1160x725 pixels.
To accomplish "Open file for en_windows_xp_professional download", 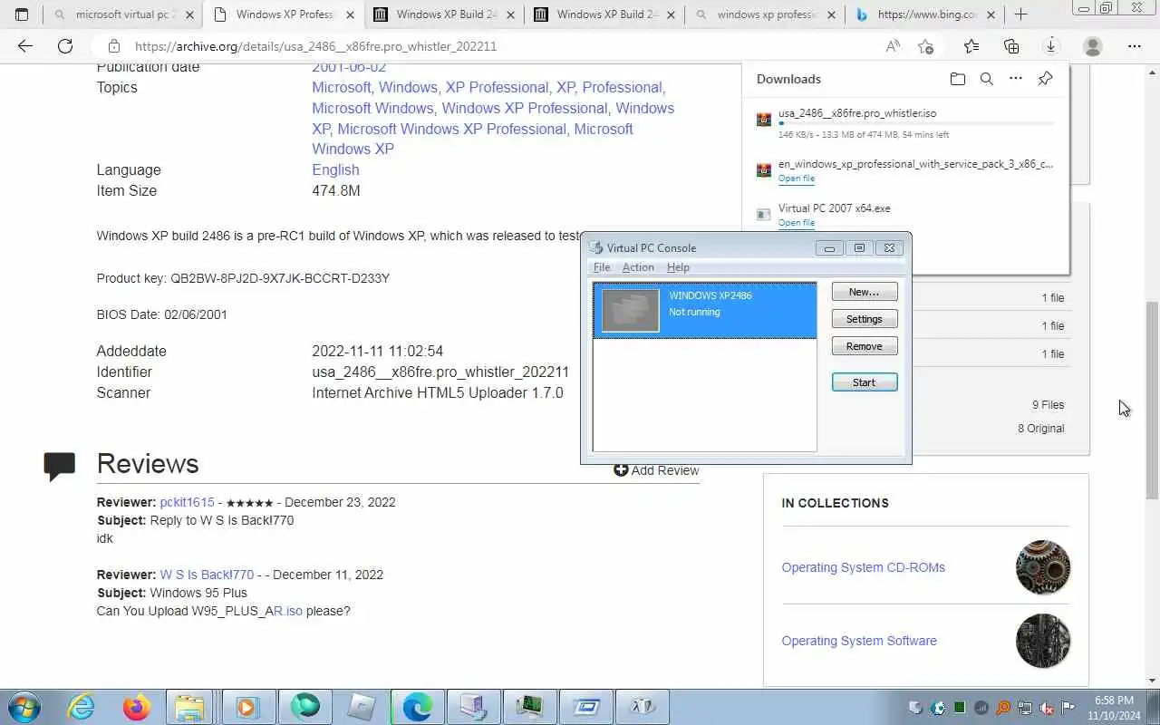I will coord(797,179).
